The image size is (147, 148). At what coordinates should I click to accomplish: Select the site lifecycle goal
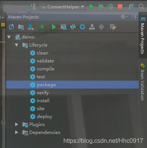41,109
